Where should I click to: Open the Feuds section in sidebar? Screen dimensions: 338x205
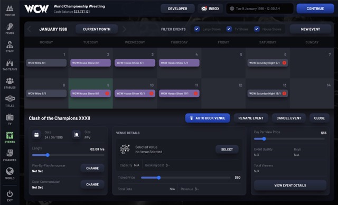[x=10, y=29]
